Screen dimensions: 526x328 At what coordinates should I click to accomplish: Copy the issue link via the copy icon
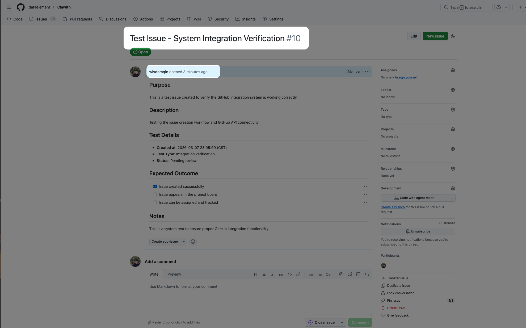coord(453,36)
